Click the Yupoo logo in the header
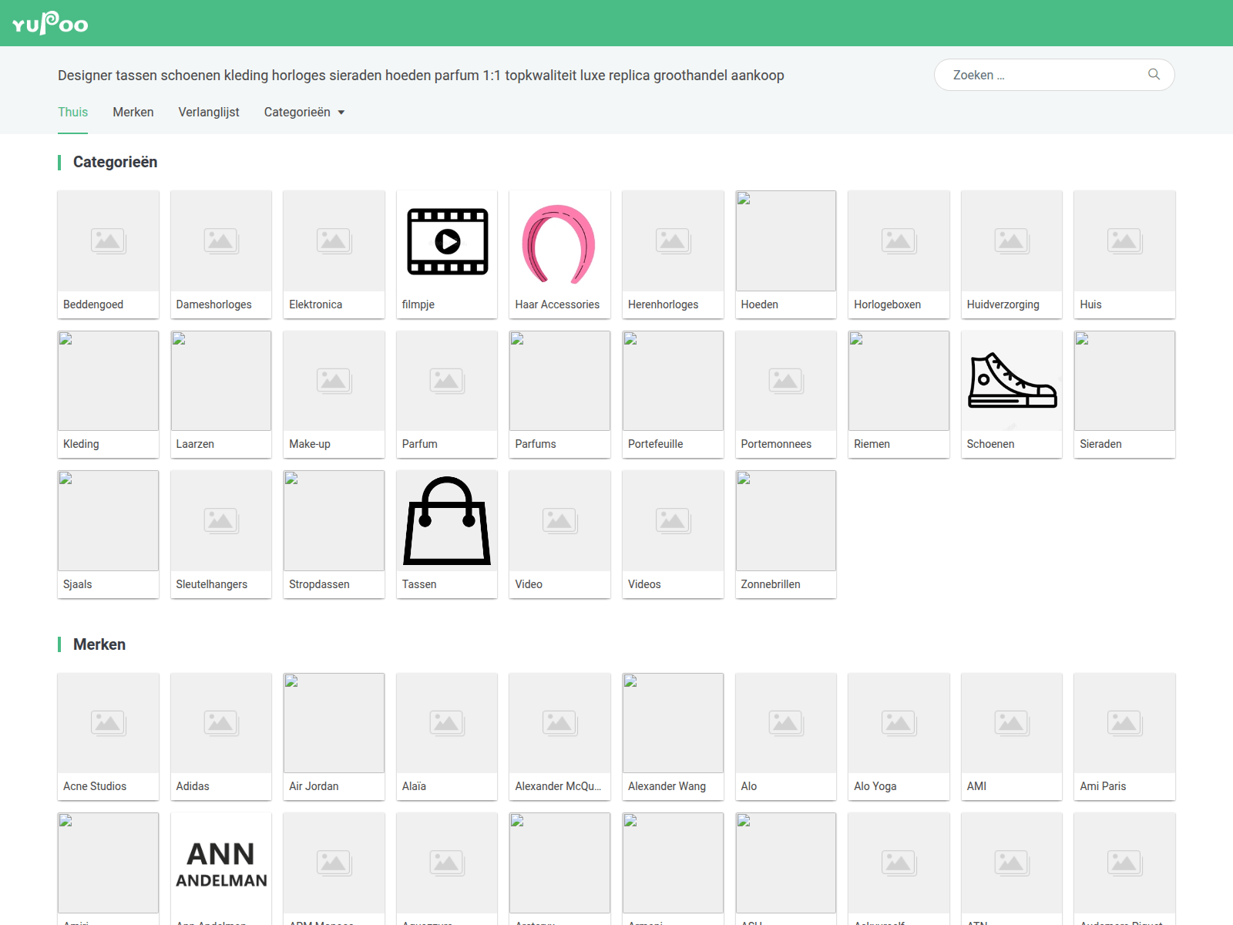Image resolution: width=1233 pixels, height=925 pixels. tap(50, 23)
